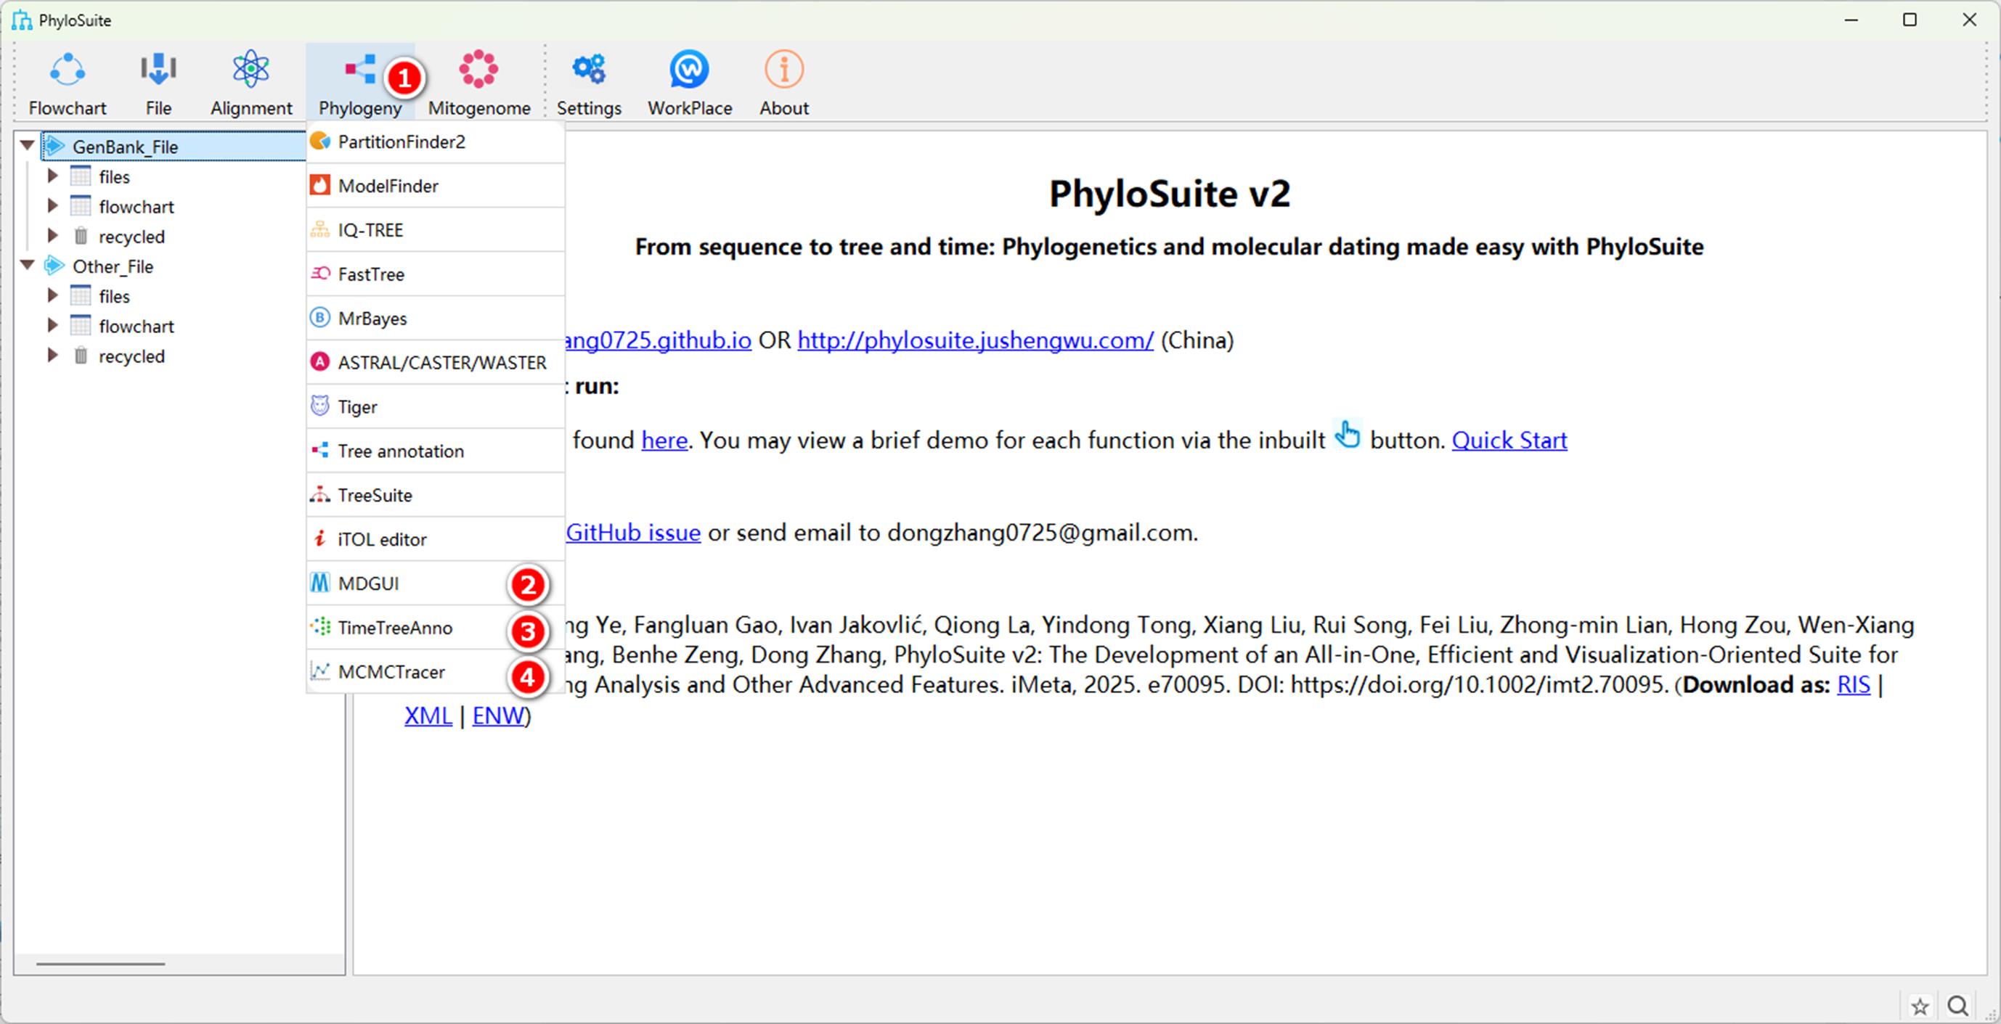Click the search magnifier in status bar
Screen dimensions: 2001x1024
tap(1958, 1007)
